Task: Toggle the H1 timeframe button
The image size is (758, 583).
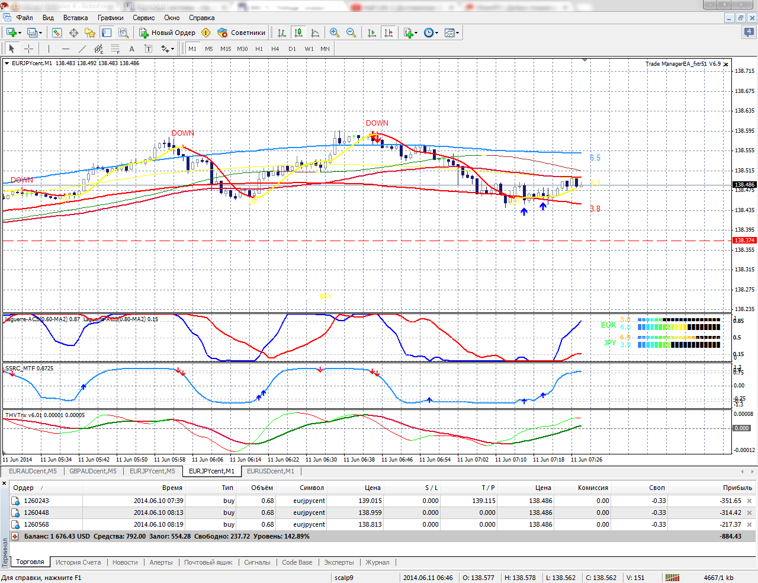Action: [259, 49]
